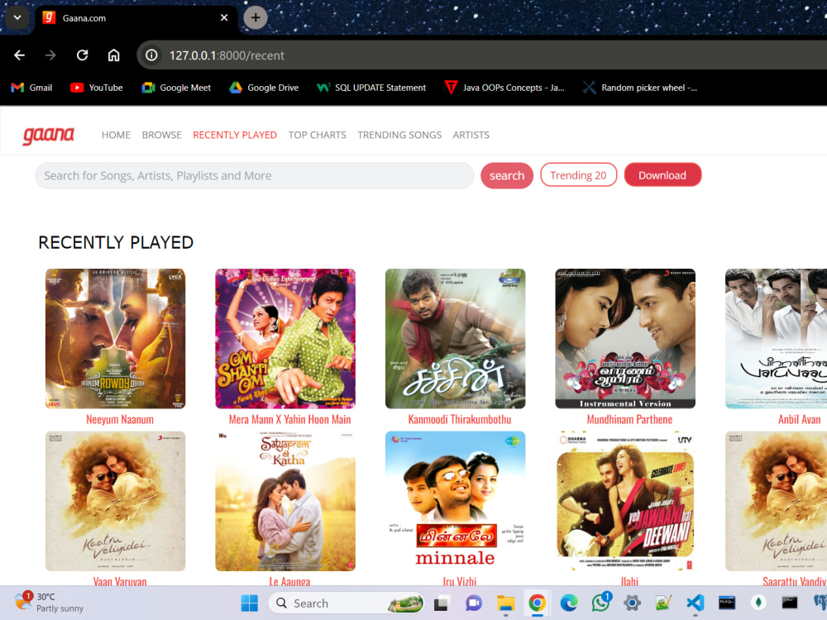Open the YouTube bookmark
The width and height of the screenshot is (827, 620).
[97, 88]
